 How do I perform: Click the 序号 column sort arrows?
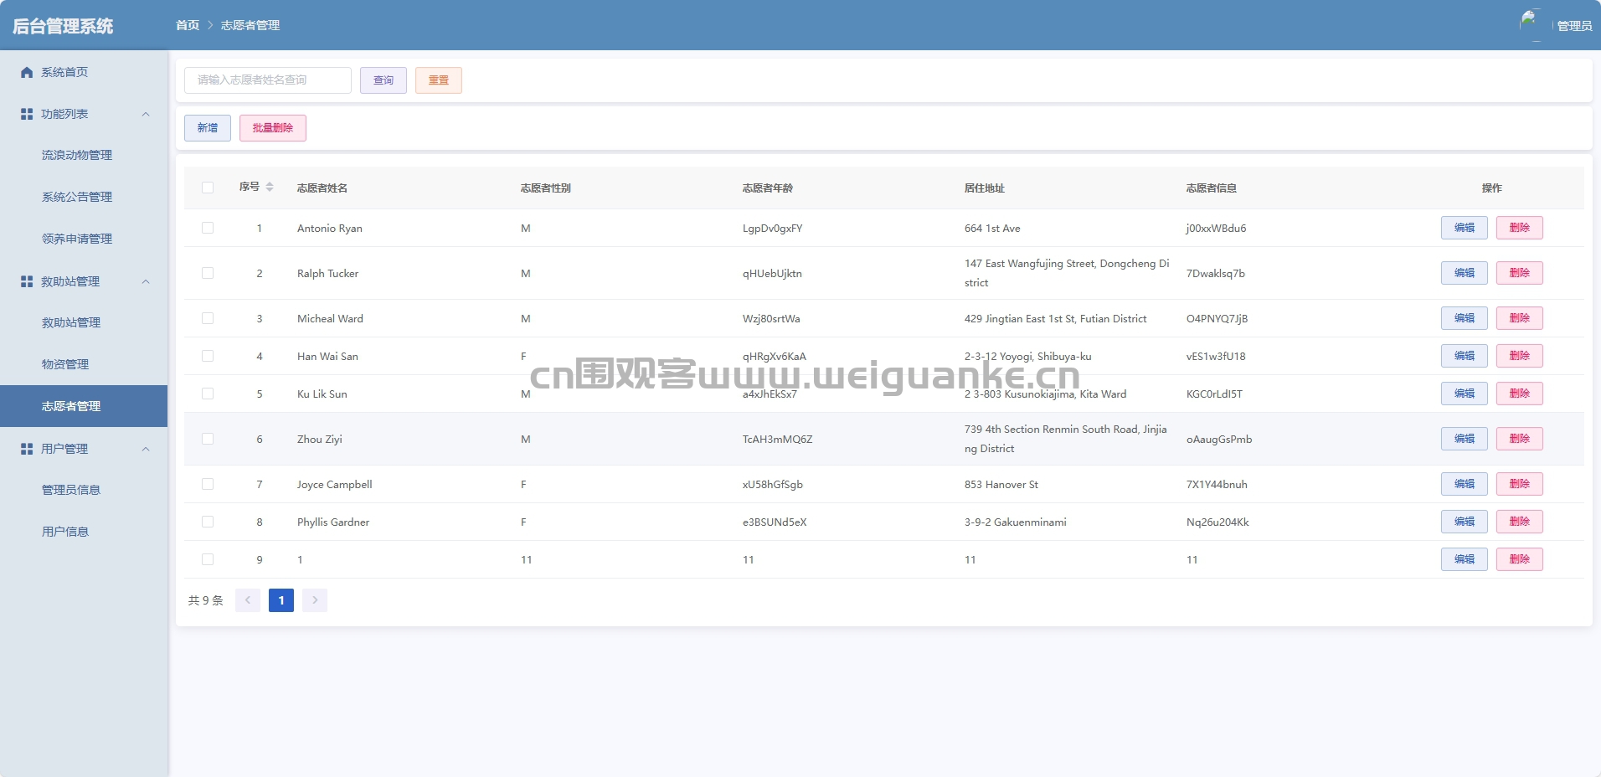[270, 188]
